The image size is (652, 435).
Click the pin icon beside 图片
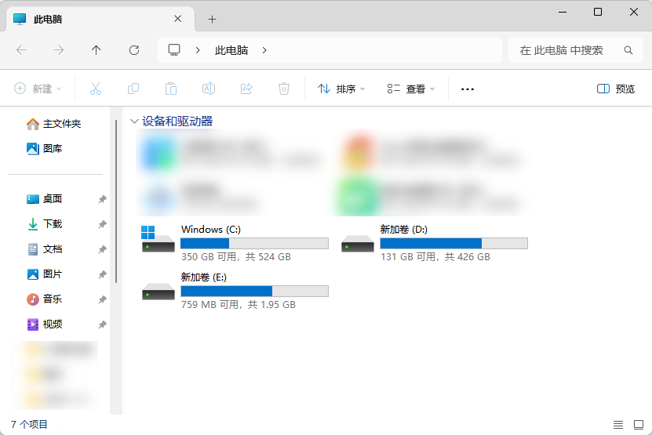[102, 274]
